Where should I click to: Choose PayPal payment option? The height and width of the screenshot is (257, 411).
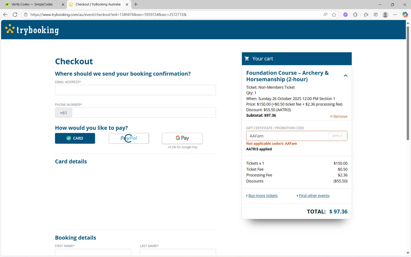click(x=129, y=138)
